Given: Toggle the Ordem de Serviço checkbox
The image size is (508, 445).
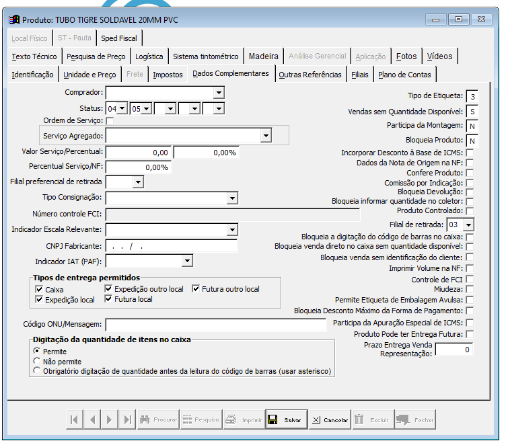Looking at the screenshot, I should [110, 121].
